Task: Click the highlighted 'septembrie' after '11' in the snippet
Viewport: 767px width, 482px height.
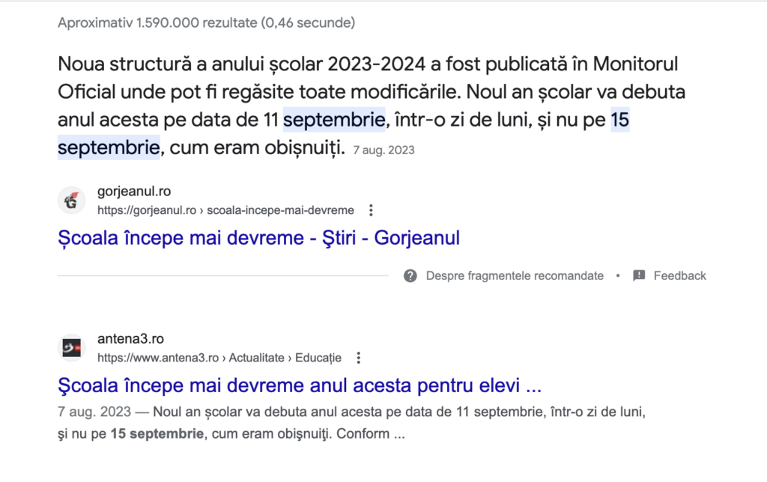Action: coord(334,120)
